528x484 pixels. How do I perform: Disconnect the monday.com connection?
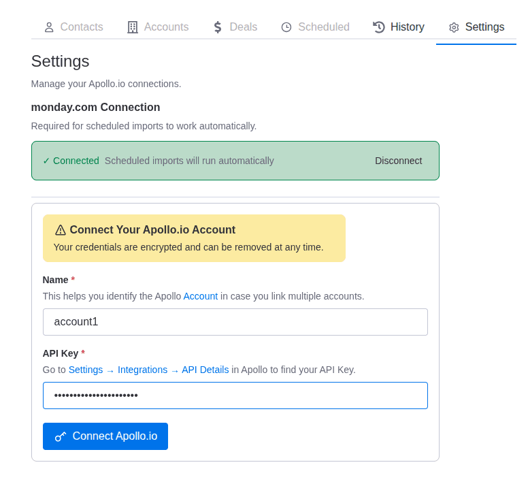point(398,161)
